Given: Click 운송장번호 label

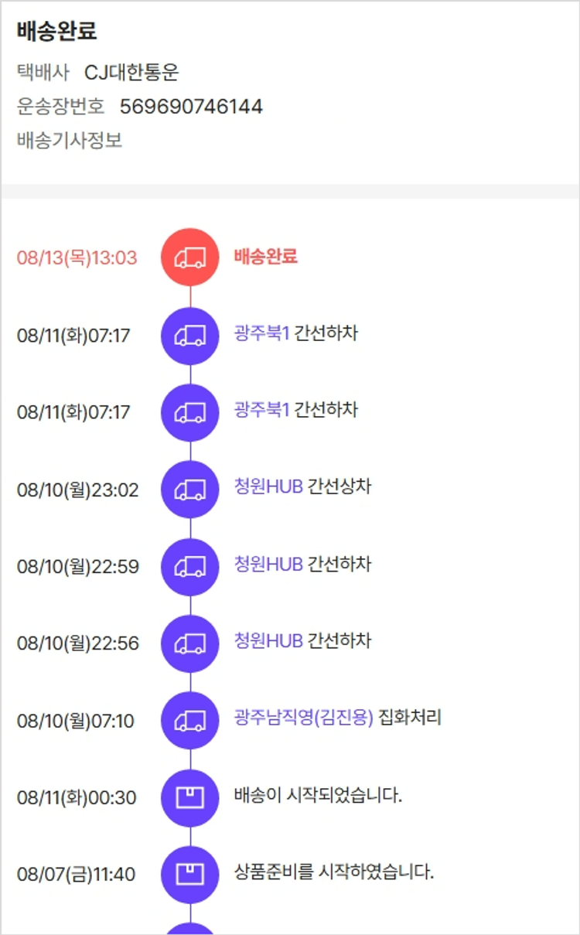Looking at the screenshot, I should point(60,106).
